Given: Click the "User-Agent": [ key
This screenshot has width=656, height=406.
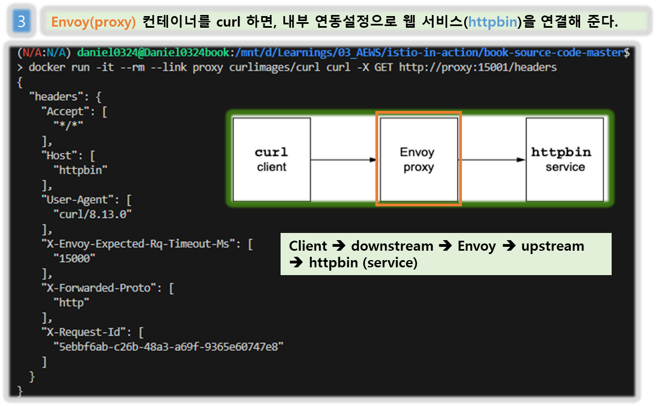Looking at the screenshot, I should pos(87,200).
